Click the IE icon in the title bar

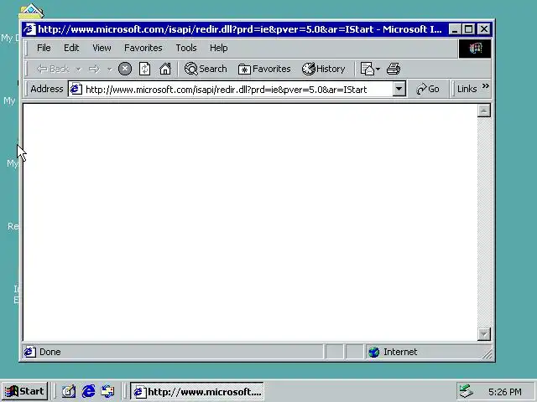29,29
